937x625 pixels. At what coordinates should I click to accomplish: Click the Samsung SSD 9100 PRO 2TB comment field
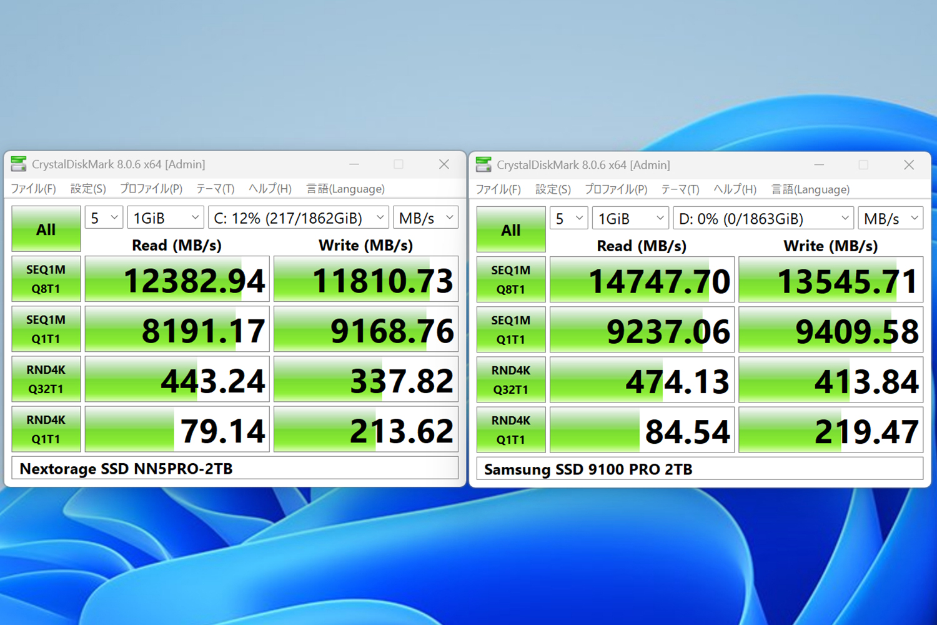(700, 469)
